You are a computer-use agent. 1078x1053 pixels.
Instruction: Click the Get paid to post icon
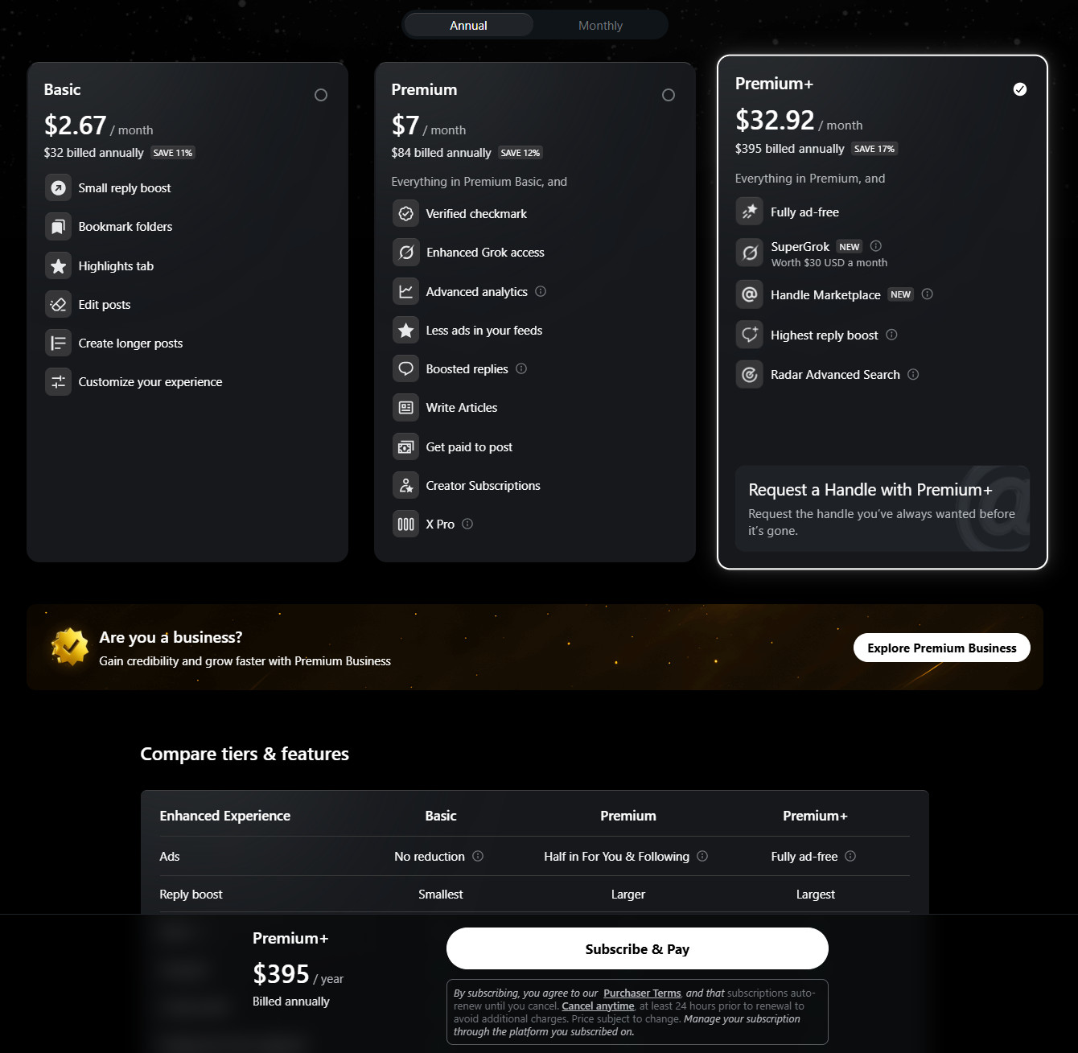tap(406, 447)
